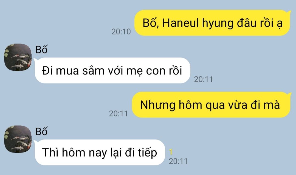Select the reply "Đi mua sắm với mẹ con rồi"
The height and width of the screenshot is (175, 296).
(112, 70)
